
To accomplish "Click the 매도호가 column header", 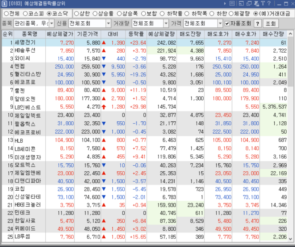I will (x=218, y=34).
